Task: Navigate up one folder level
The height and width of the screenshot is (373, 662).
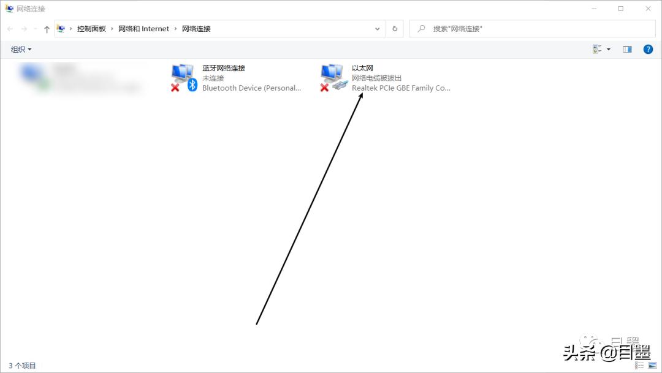Action: coord(47,28)
